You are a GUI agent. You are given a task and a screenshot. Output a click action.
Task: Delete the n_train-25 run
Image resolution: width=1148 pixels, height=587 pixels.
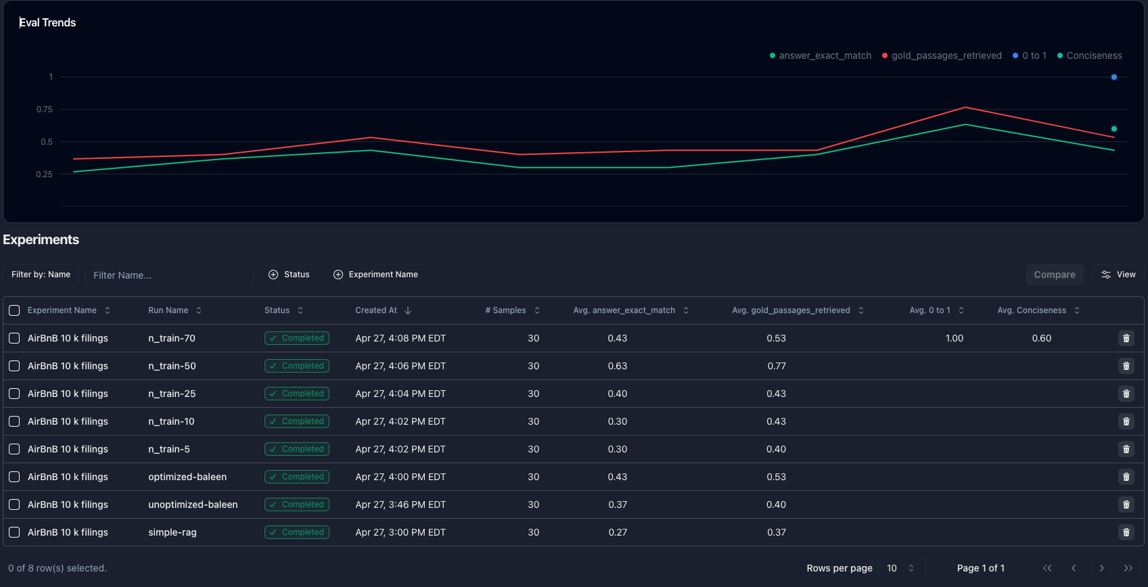click(x=1126, y=394)
